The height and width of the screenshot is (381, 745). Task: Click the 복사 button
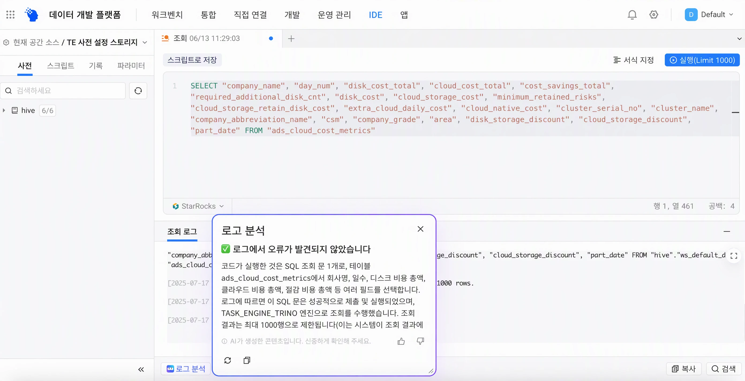[x=684, y=369]
